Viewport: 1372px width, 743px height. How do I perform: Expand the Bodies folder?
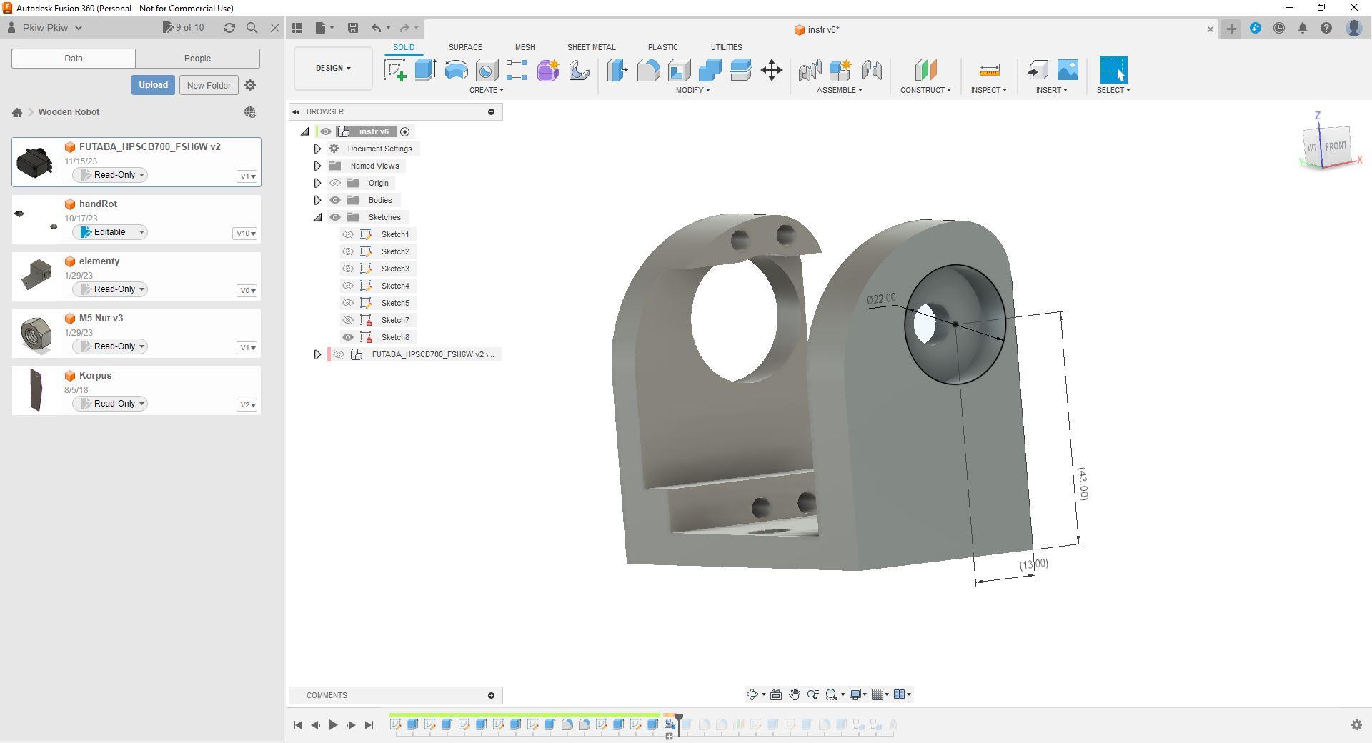point(318,200)
